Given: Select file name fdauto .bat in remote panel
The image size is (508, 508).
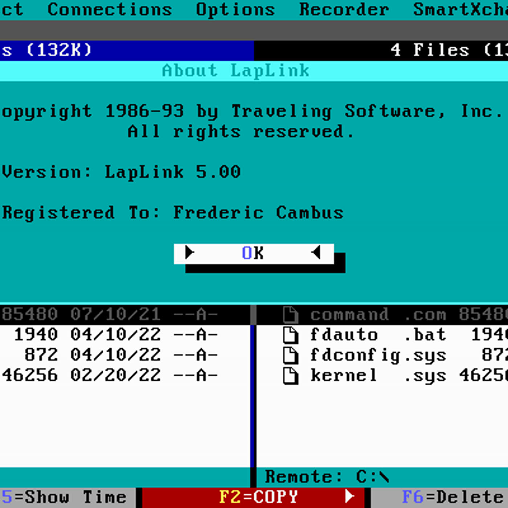Looking at the screenshot, I should [x=378, y=335].
